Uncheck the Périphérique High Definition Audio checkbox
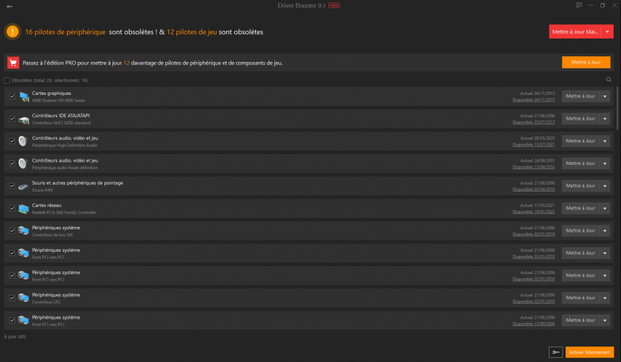Image resolution: width=621 pixels, height=362 pixels. [x=12, y=141]
